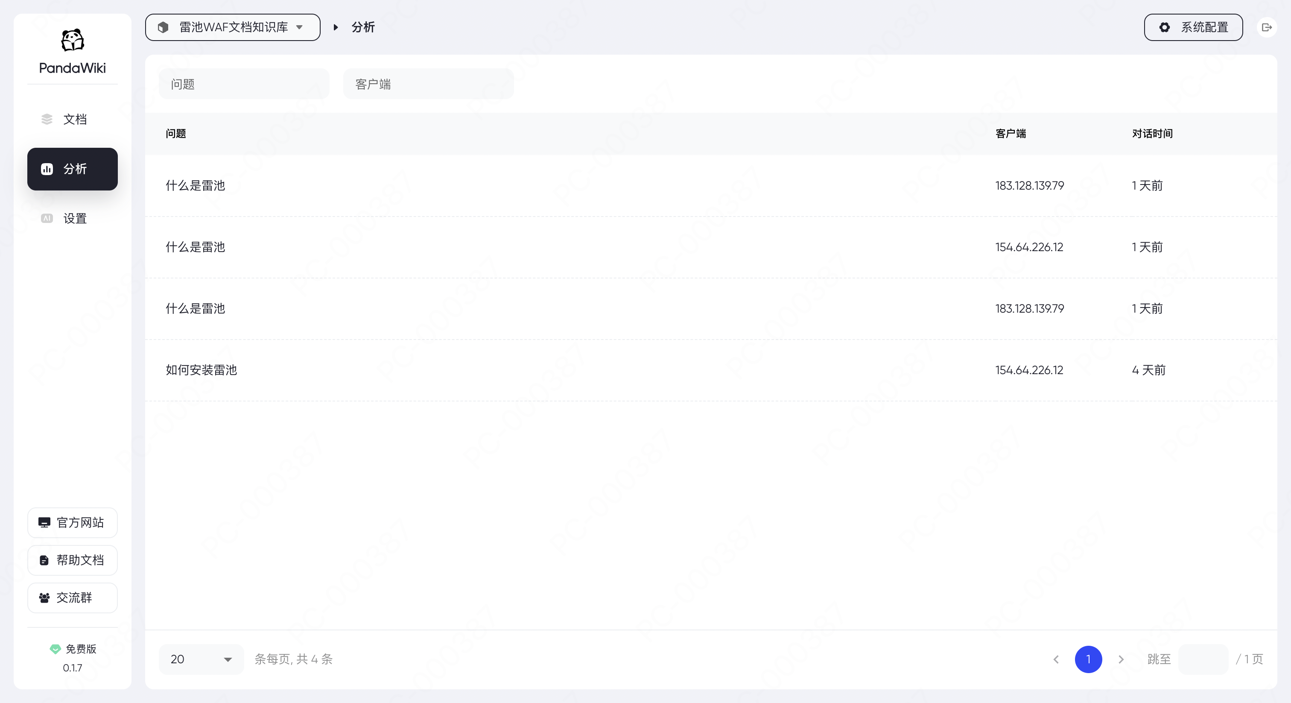
Task: Open 文档 in the sidebar
Action: tap(73, 119)
